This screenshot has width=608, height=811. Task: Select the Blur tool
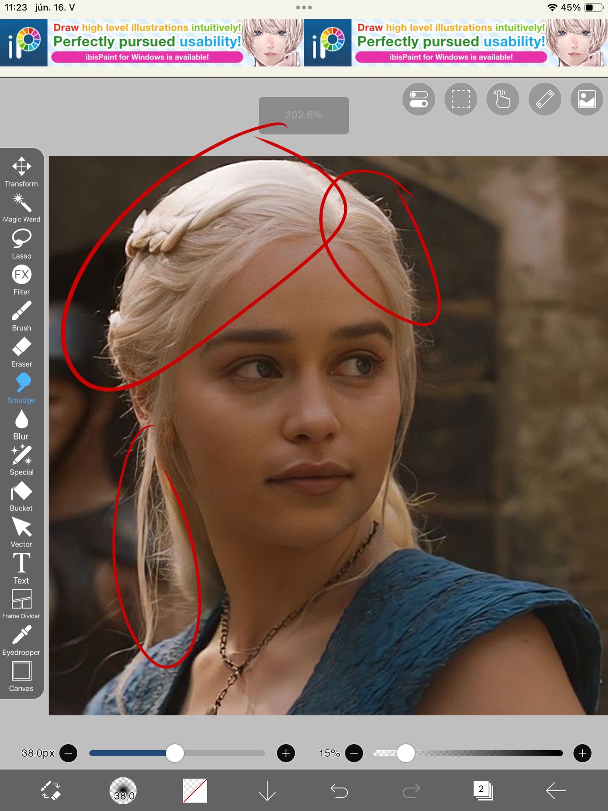(x=22, y=425)
